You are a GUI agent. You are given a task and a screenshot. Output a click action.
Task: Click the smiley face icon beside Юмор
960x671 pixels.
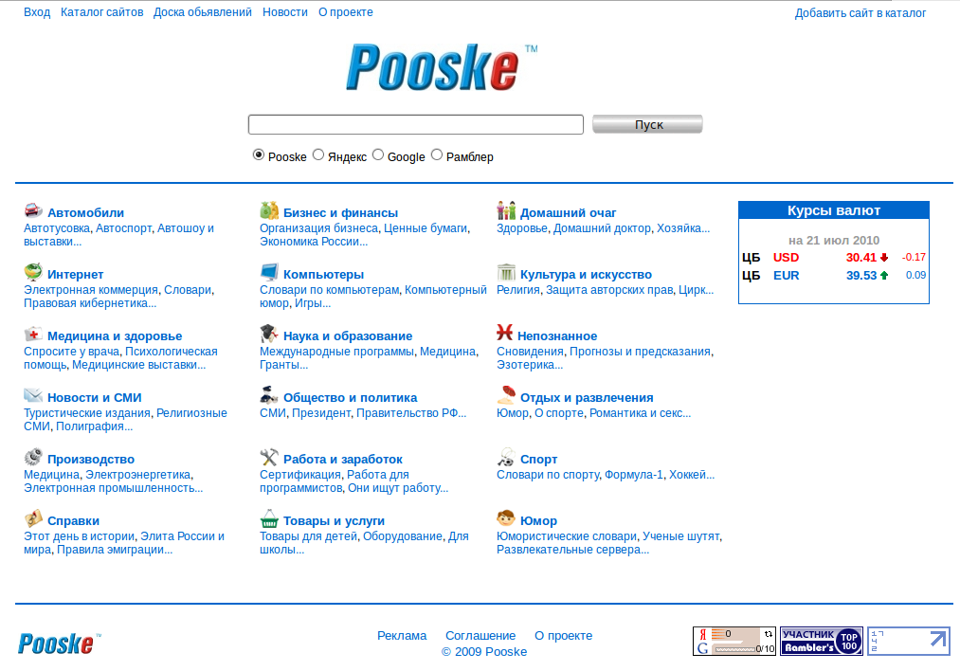[506, 518]
